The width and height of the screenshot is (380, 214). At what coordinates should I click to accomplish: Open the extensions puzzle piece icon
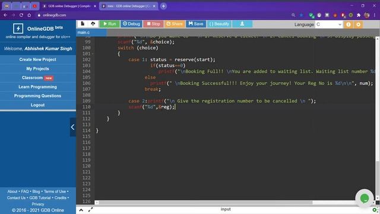click(x=359, y=15)
